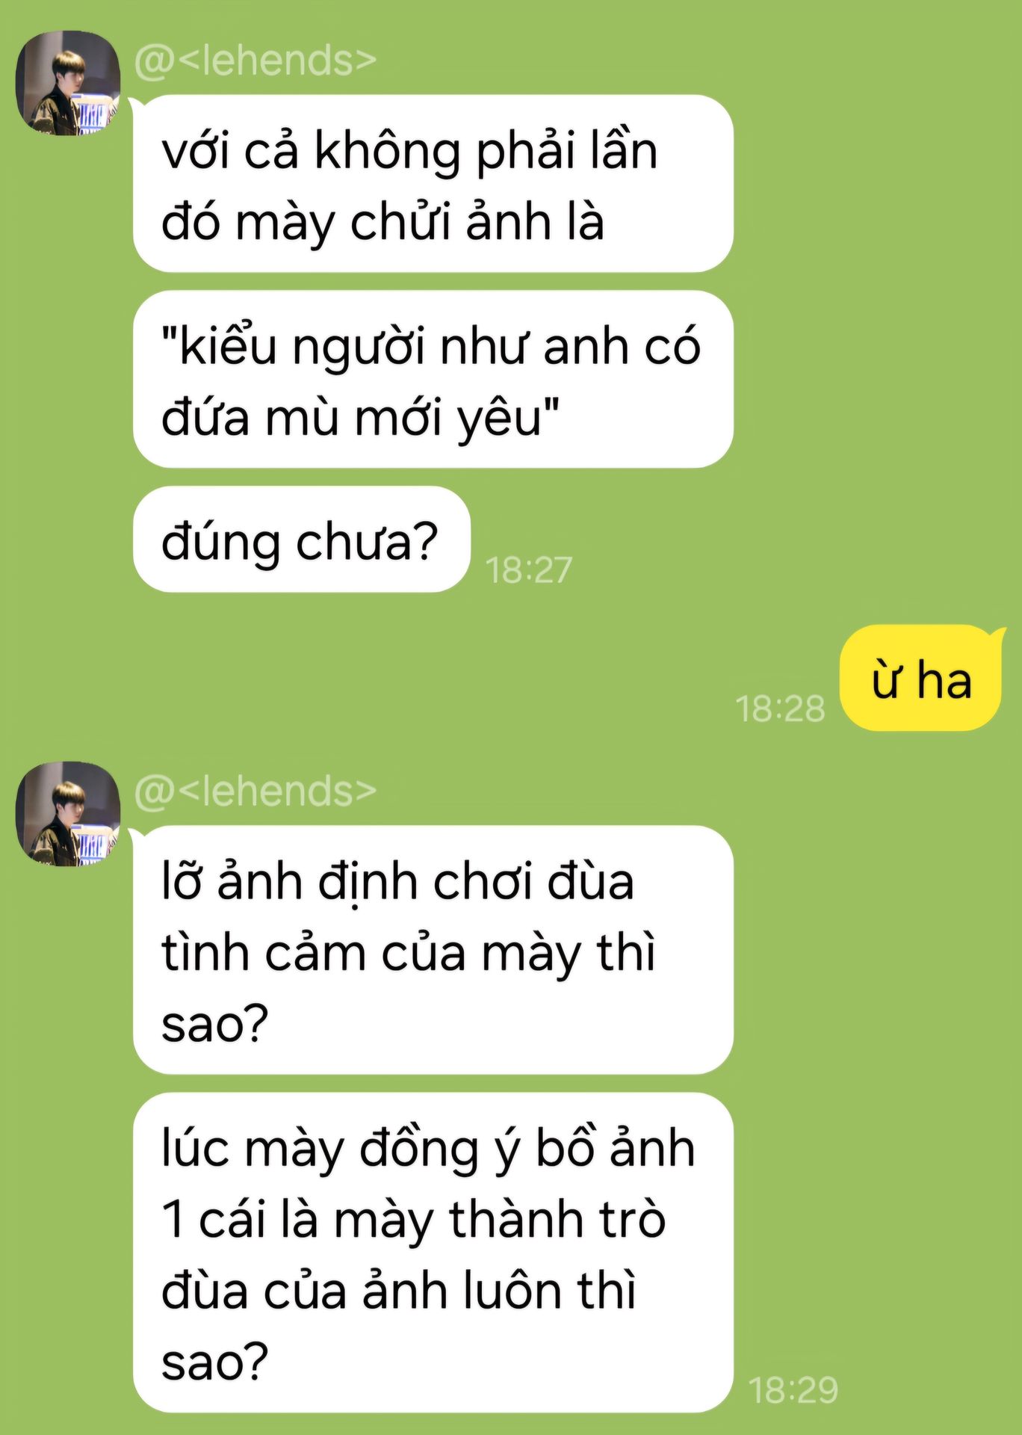Tap the 18:28 timestamp beside yellow bubble
Image resolution: width=1022 pixels, height=1435 pixels.
[781, 709]
